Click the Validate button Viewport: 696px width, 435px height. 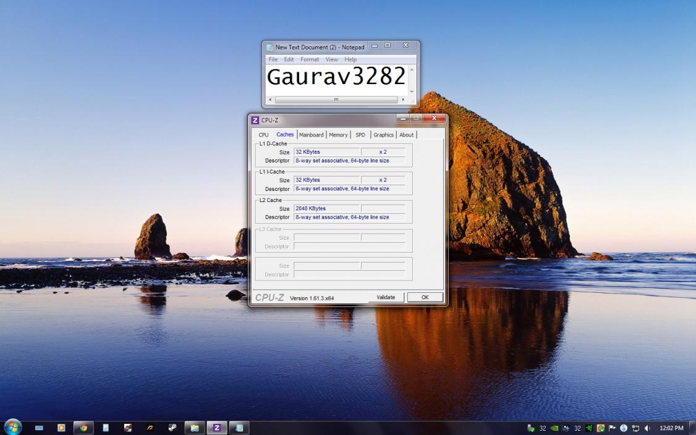(386, 297)
